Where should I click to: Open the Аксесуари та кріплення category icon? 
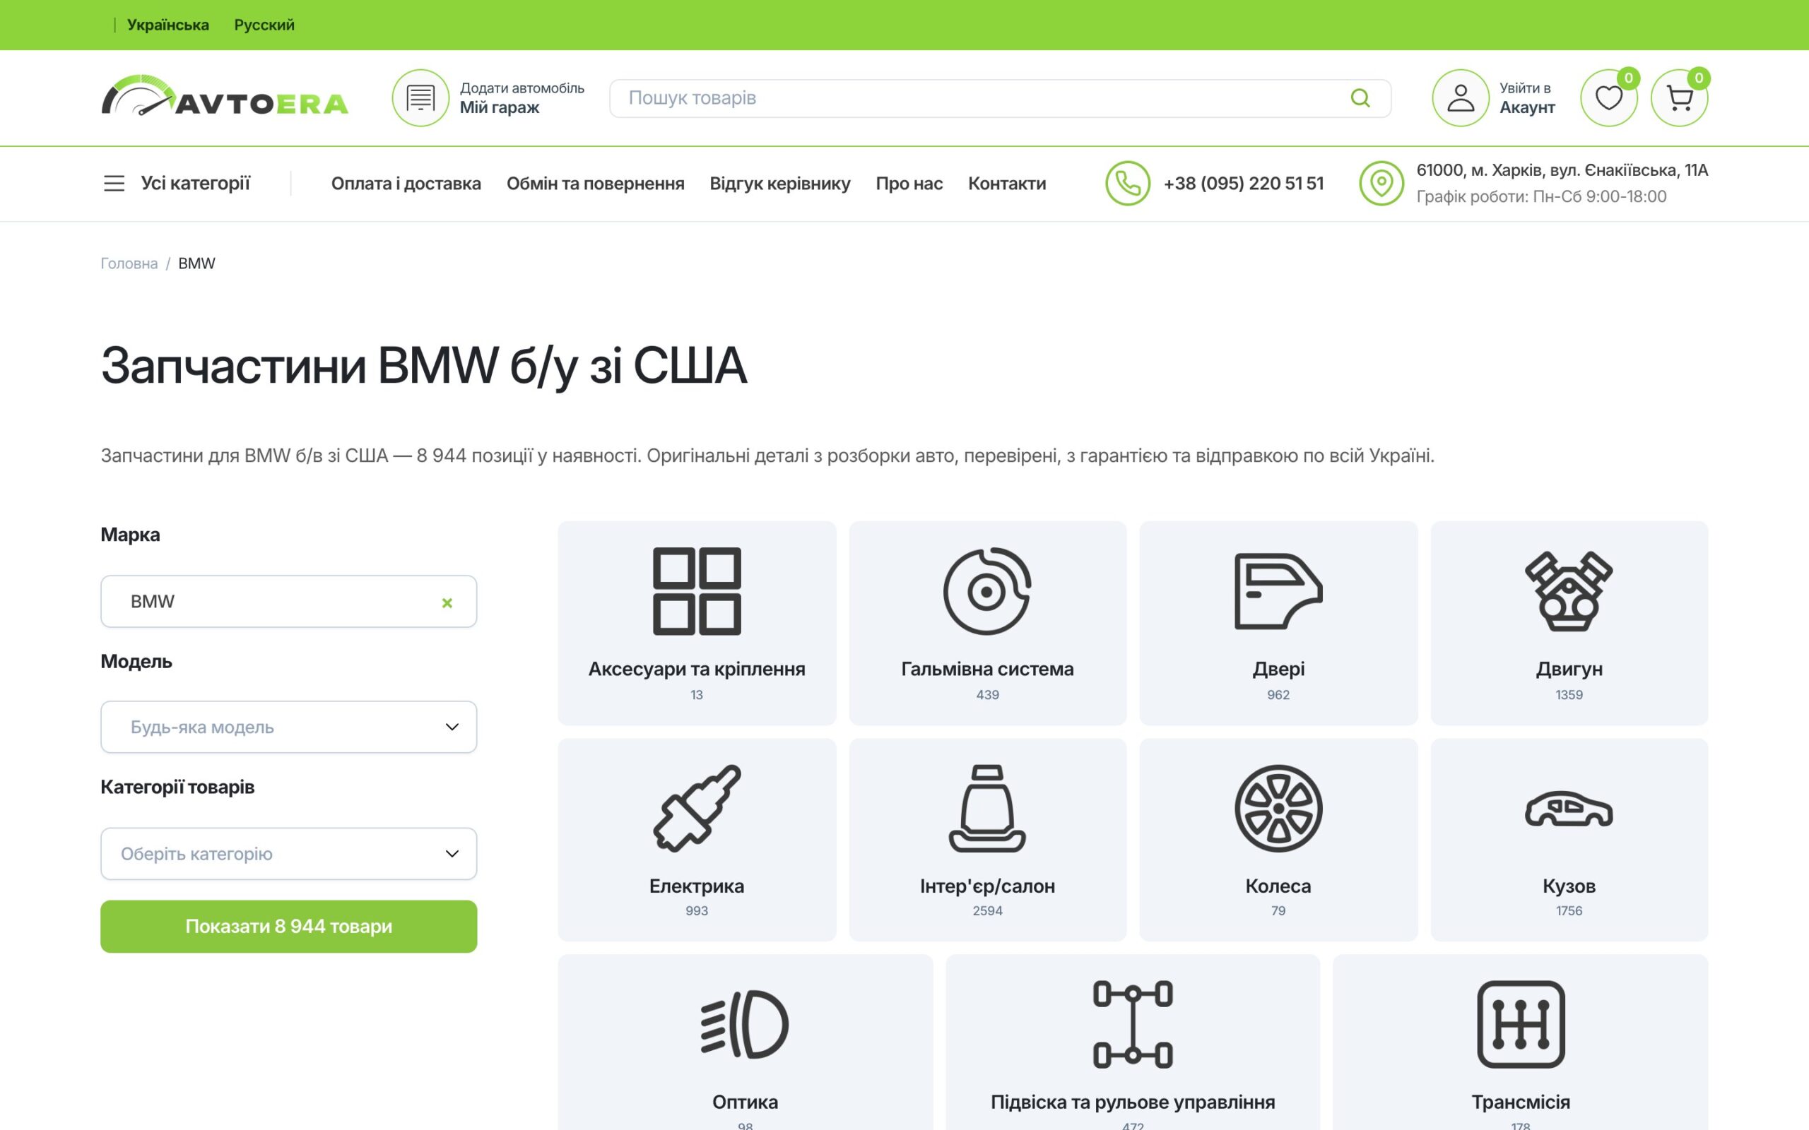697,591
